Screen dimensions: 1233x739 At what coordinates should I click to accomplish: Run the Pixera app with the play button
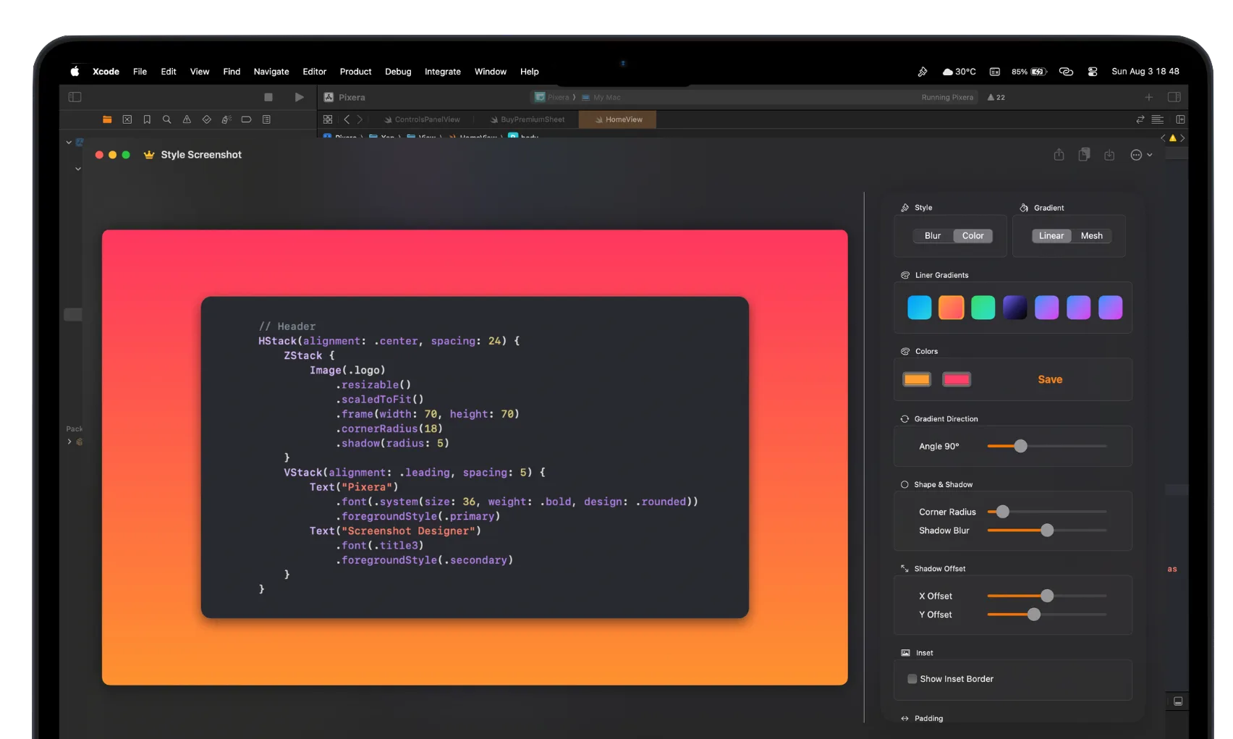299,96
